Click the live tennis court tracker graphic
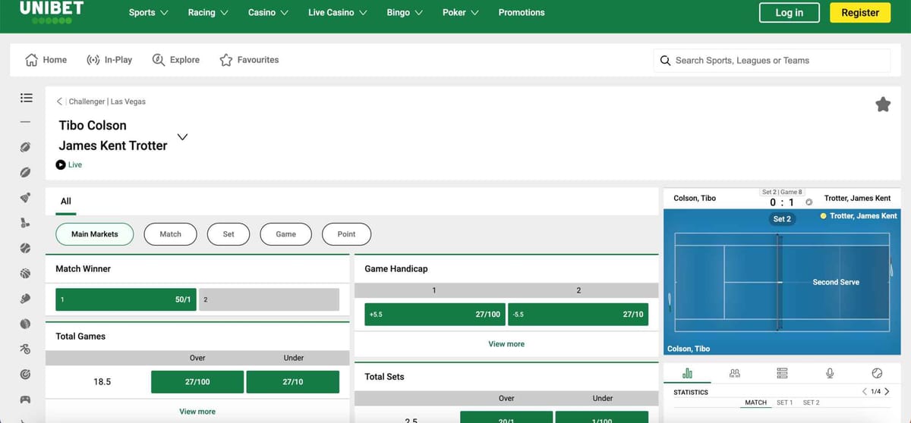911x423 pixels. click(x=782, y=282)
